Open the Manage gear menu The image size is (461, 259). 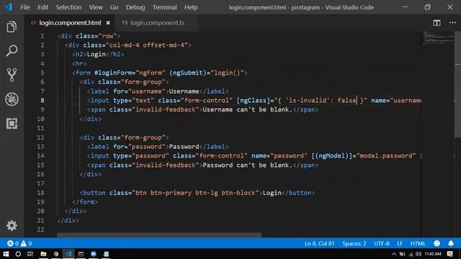coord(12,225)
